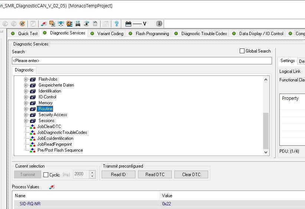This screenshot has height=209, width=305.
Task: Click the Read DTC button
Action: [155, 175]
